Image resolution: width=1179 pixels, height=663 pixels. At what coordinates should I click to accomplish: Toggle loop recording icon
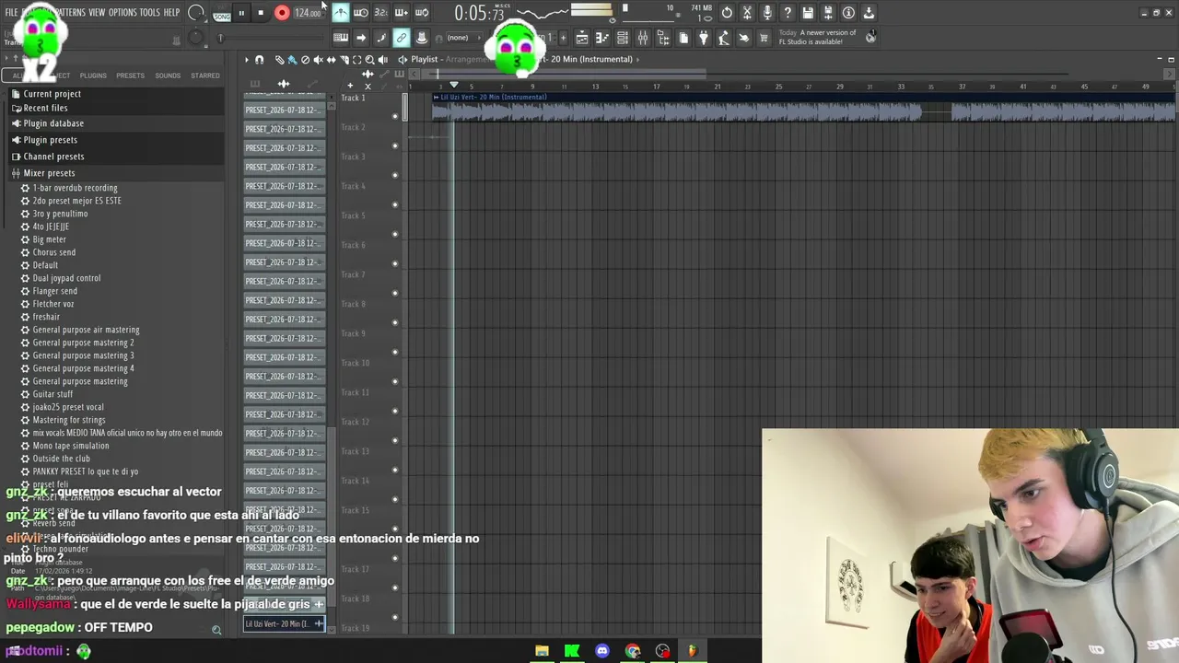[422, 13]
